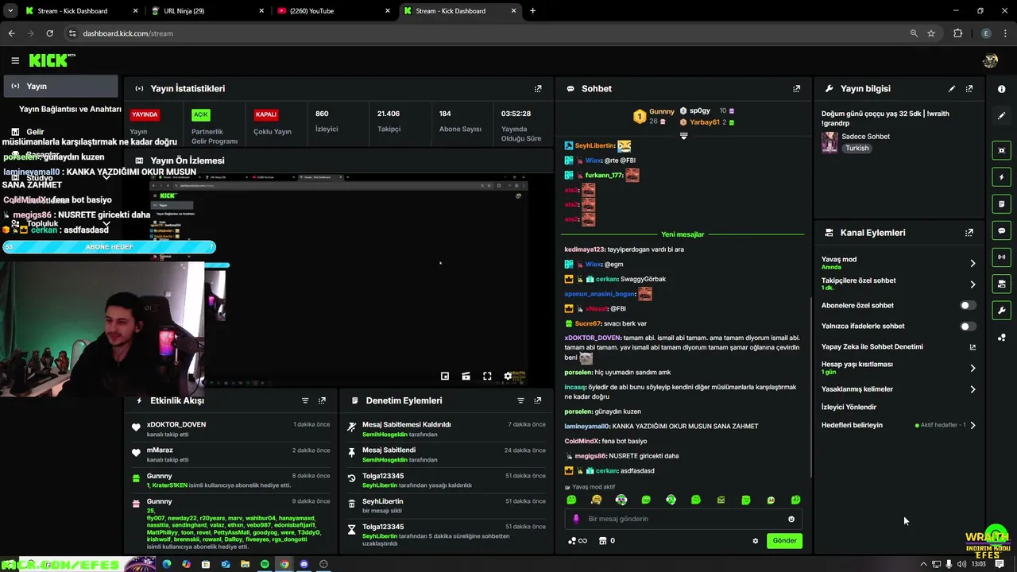Open volume control in system tray
1017x572 pixels.
tap(962, 564)
